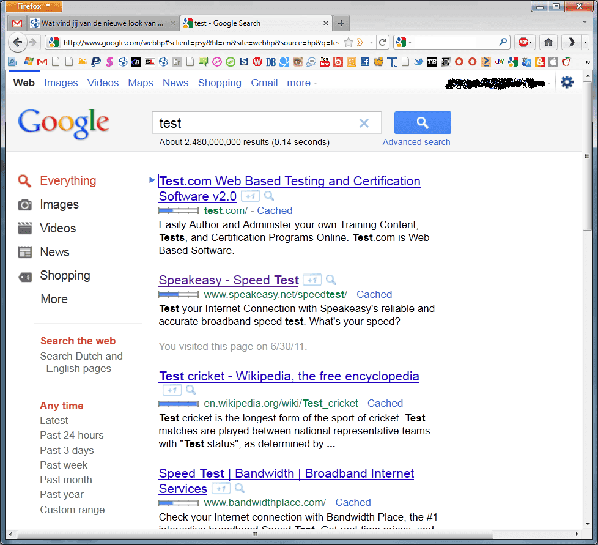Click the Adblock Plus toolbar icon
The height and width of the screenshot is (545, 598).
click(523, 42)
